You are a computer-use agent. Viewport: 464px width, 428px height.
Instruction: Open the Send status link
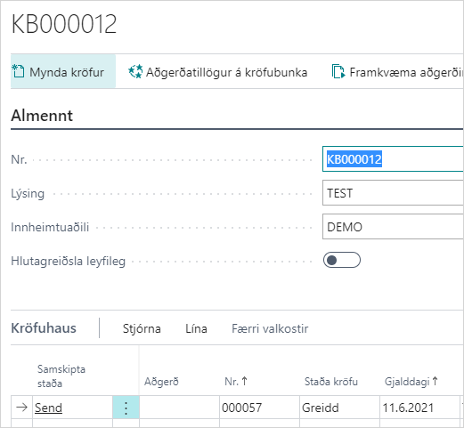(x=48, y=408)
